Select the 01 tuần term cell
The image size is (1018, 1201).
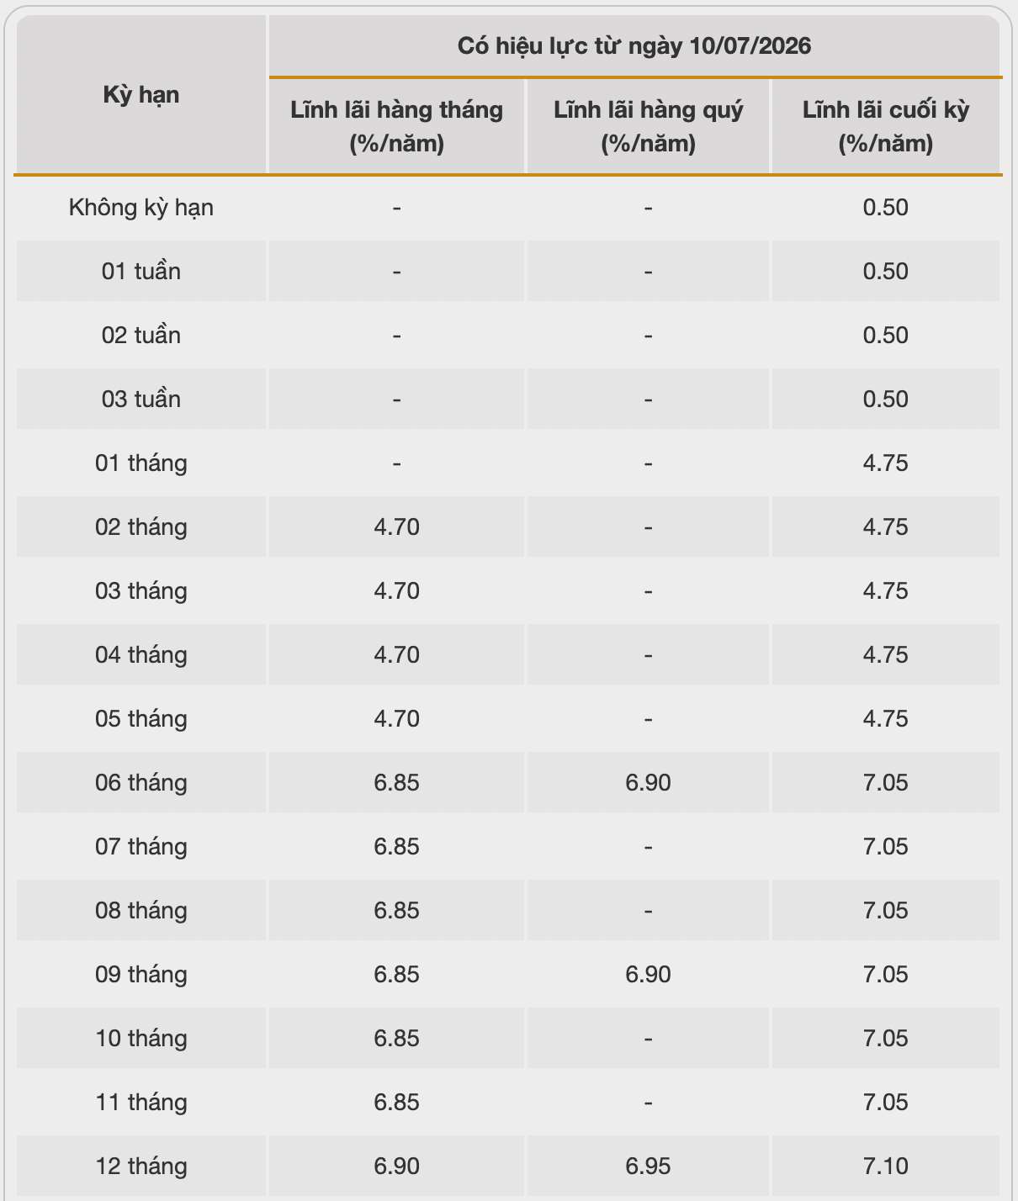[x=141, y=271]
